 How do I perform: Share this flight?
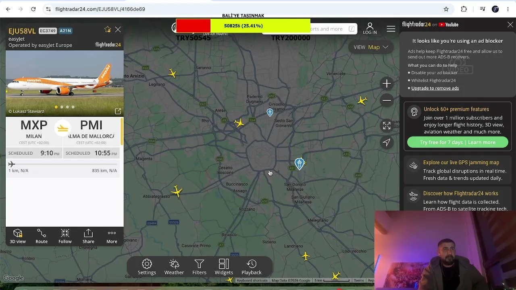[x=88, y=236]
